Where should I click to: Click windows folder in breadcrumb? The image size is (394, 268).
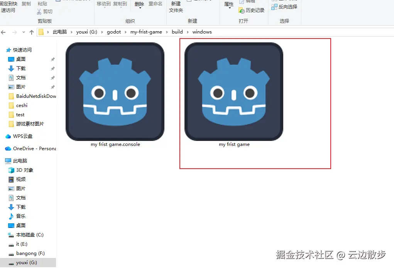[x=202, y=32]
